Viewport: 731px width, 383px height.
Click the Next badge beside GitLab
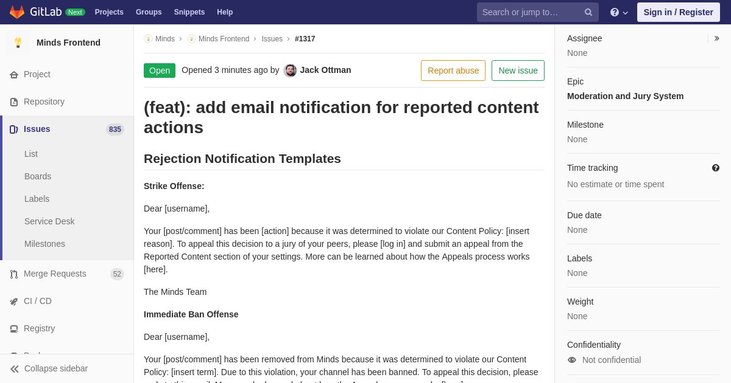click(x=75, y=12)
